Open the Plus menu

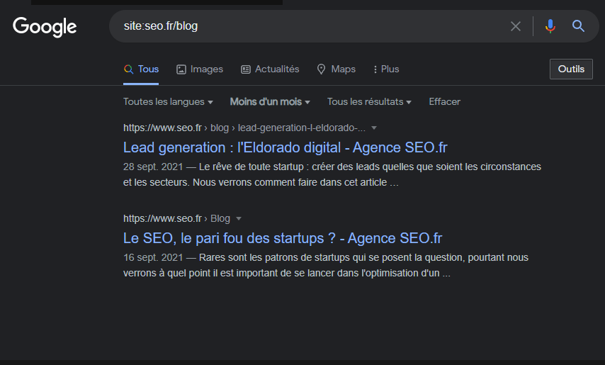click(386, 69)
